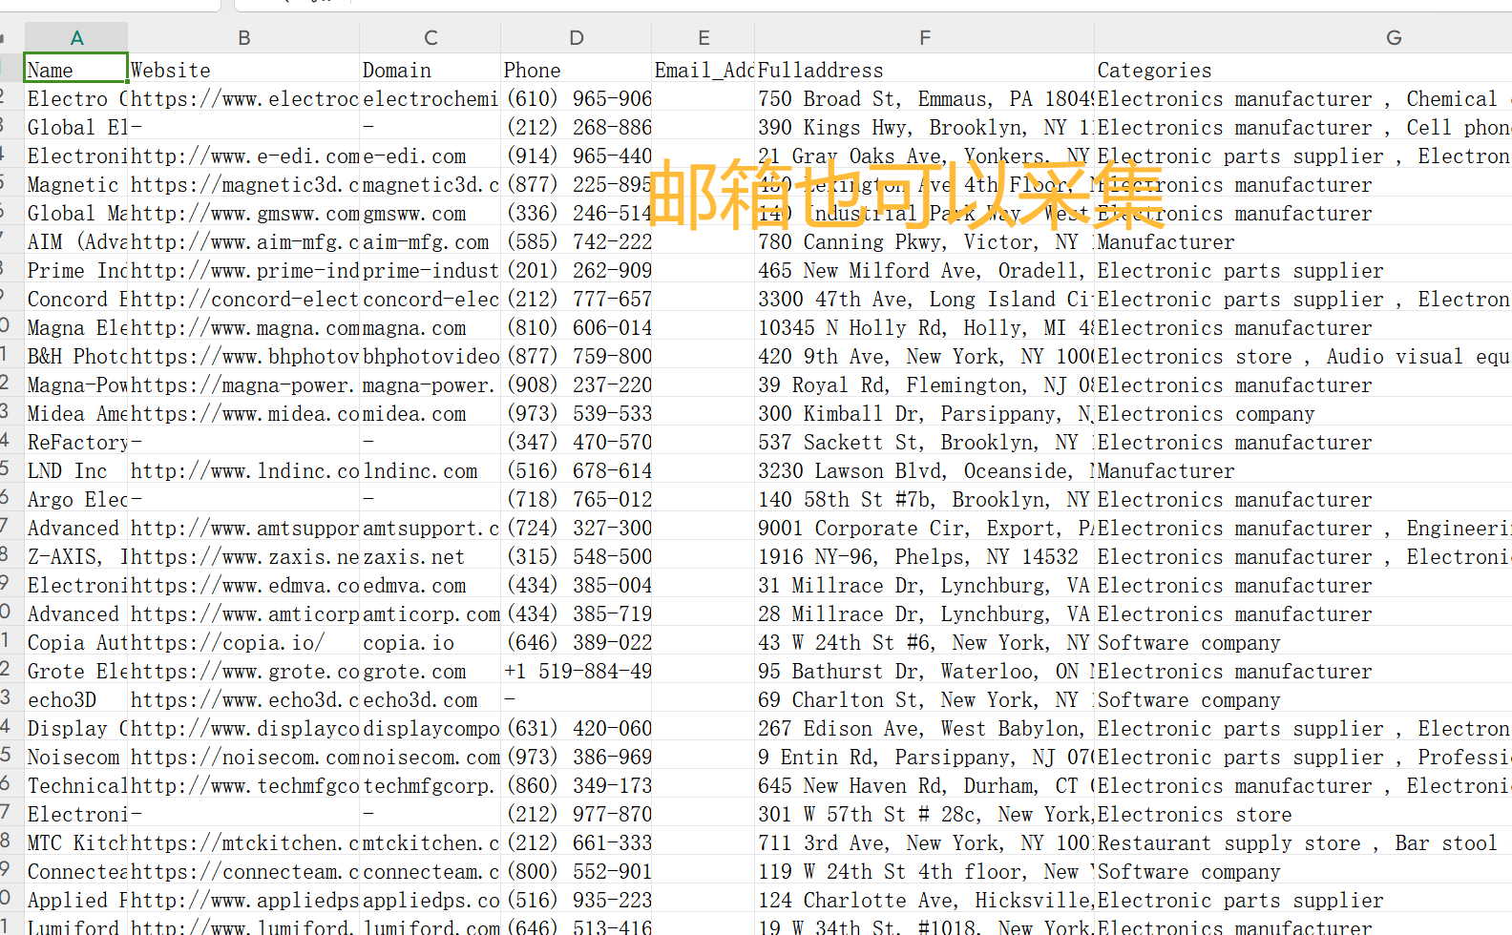Click the "electrochemi" domain cell

tap(430, 98)
